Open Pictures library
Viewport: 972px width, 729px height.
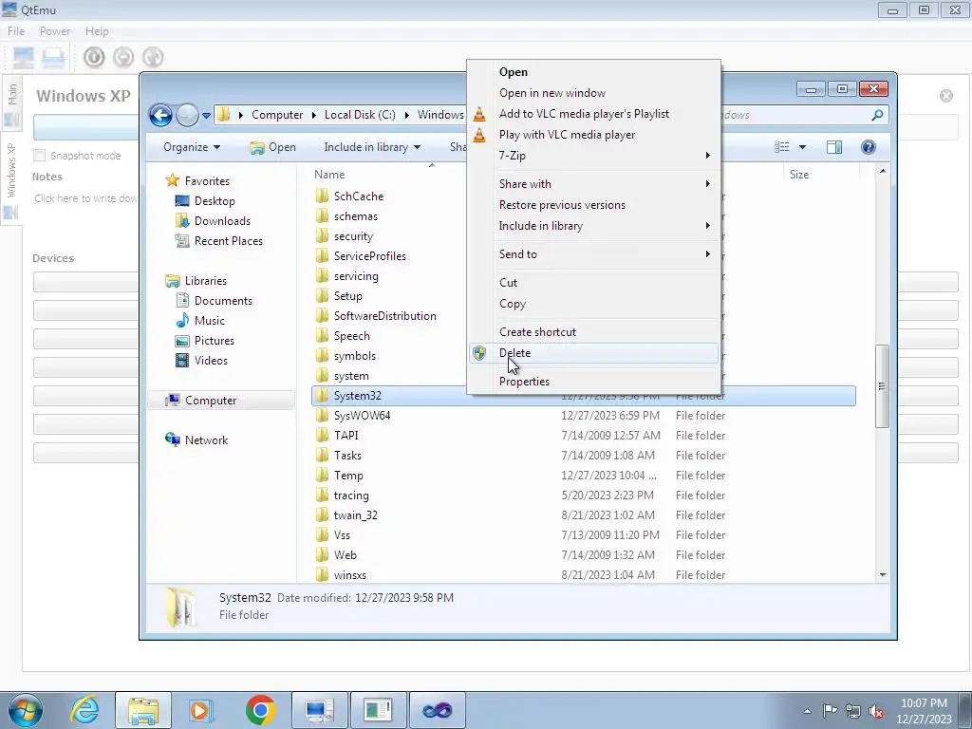(x=215, y=341)
